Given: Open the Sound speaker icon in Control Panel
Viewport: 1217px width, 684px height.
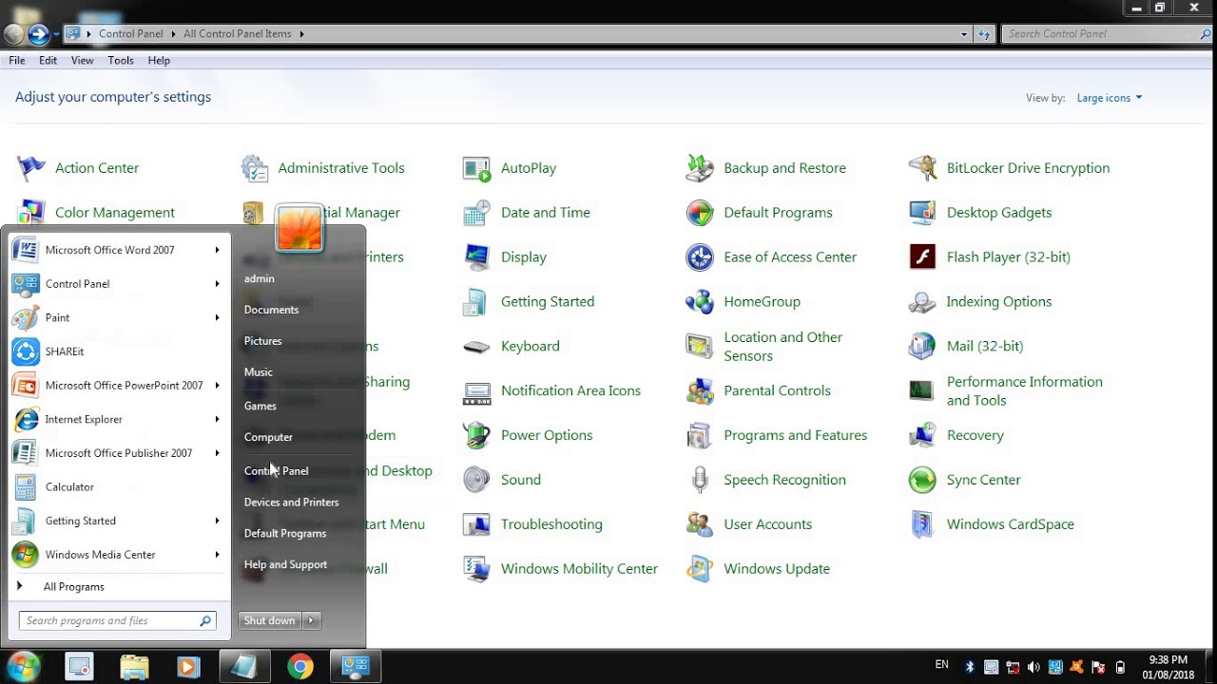Looking at the screenshot, I should (x=476, y=480).
